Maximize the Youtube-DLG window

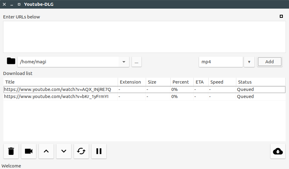pyautogui.click(x=19, y=4)
